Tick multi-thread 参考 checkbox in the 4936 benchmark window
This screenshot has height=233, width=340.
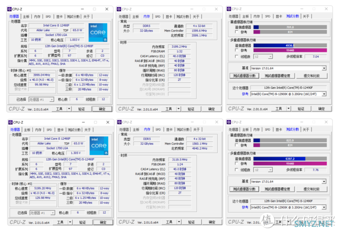[x=237, y=50]
